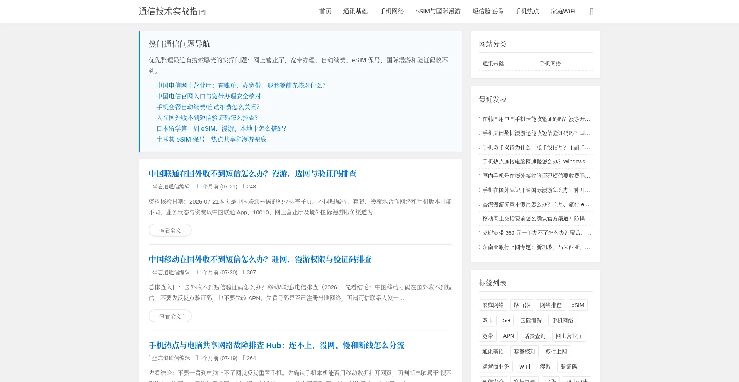Viewport: 739px width, 382px height.
Task: Open the 手机热点 navigation item
Action: click(x=527, y=12)
